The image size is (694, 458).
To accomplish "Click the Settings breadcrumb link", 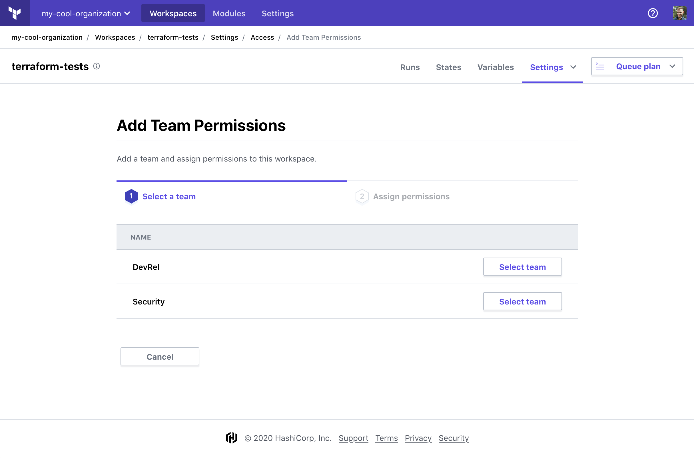I will tap(224, 37).
